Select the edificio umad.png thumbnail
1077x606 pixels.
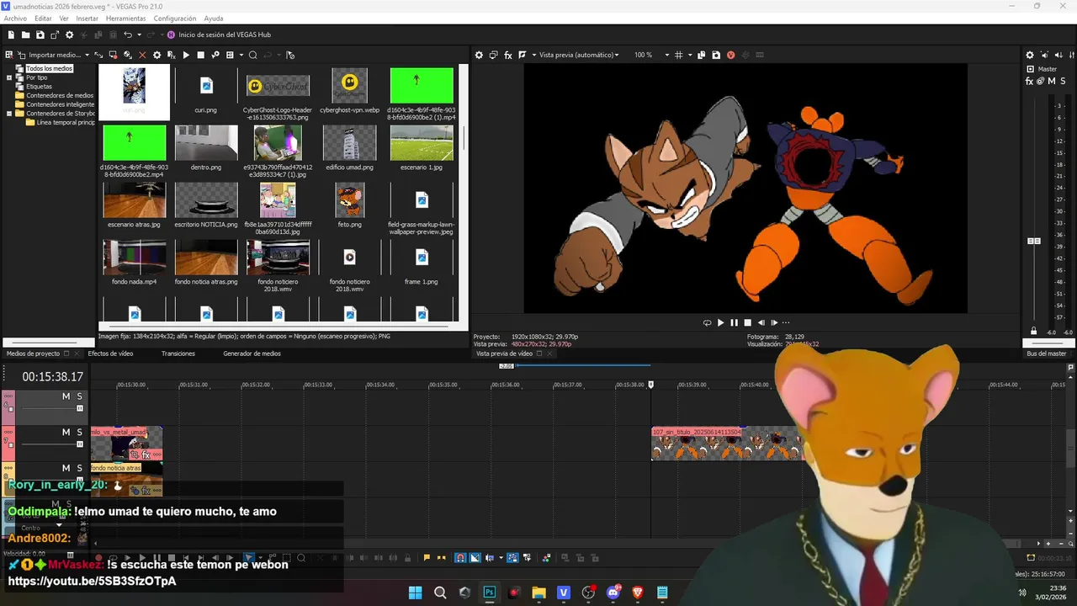349,143
